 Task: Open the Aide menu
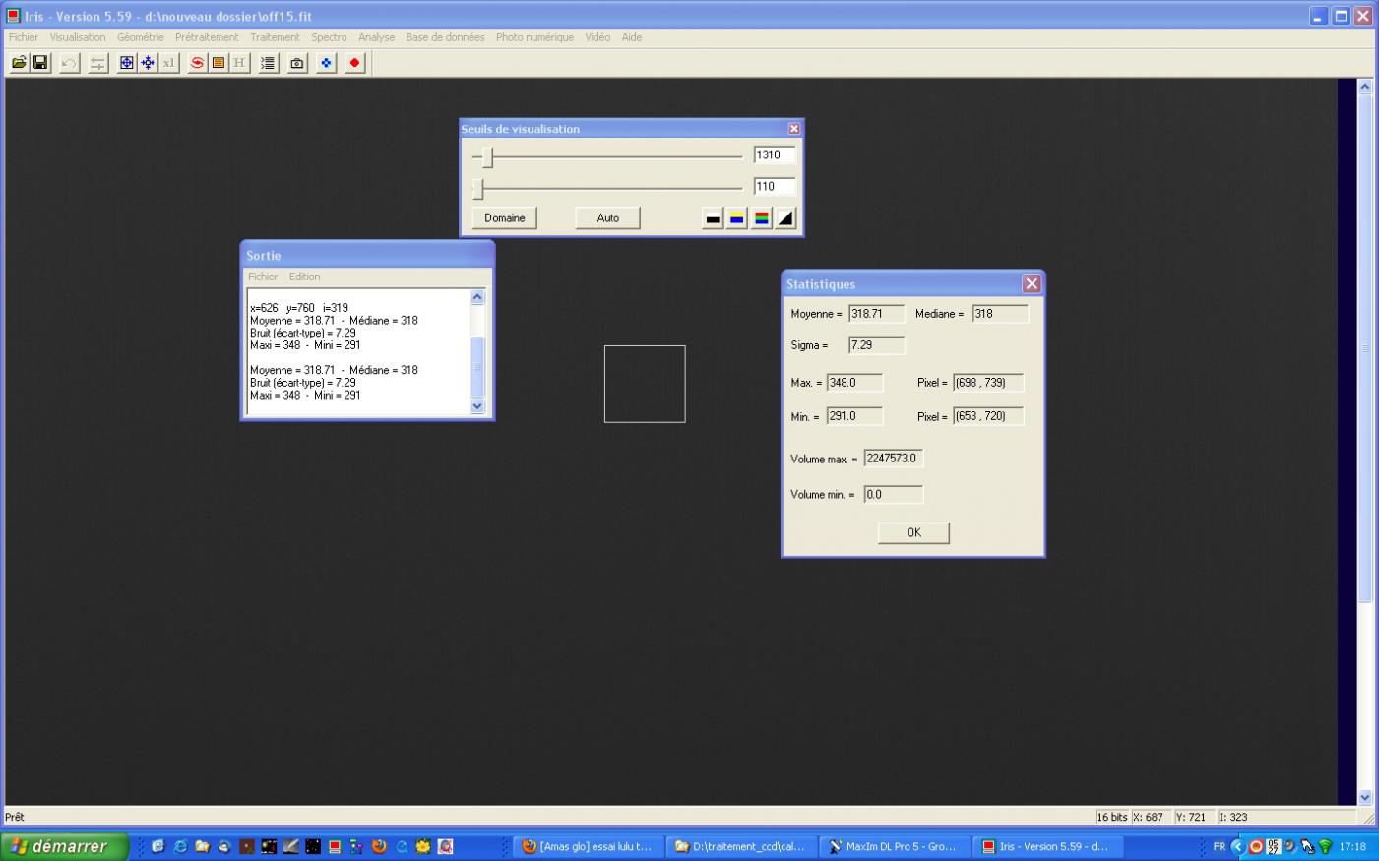coord(632,37)
